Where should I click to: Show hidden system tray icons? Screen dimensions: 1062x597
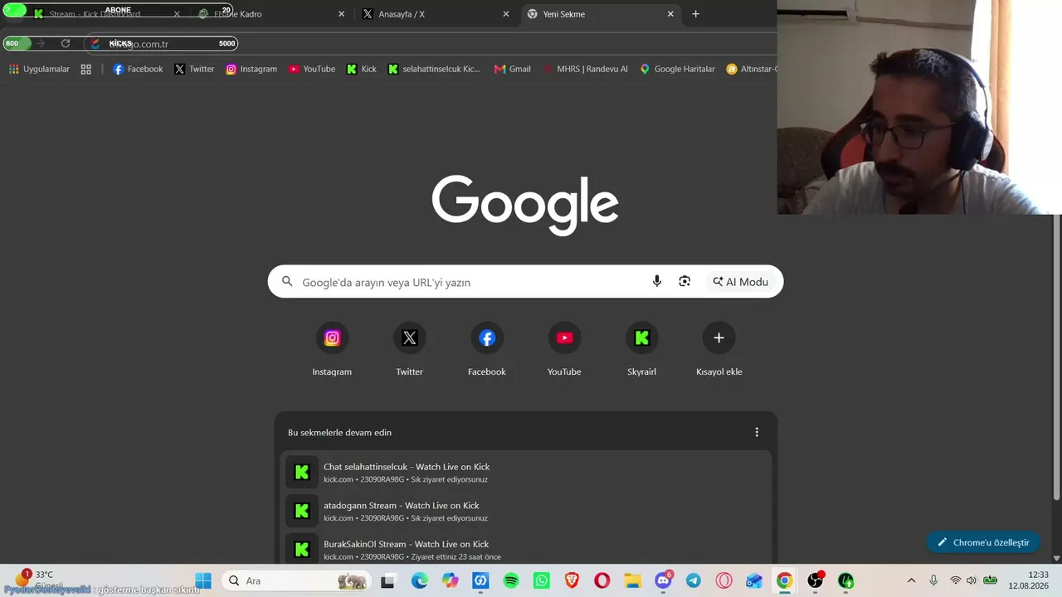point(911,580)
